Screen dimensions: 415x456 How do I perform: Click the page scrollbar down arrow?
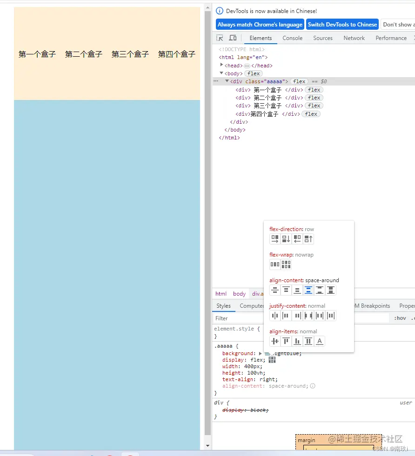pos(207,445)
